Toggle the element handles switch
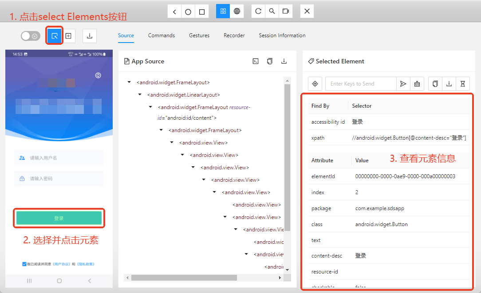Screen dimensions: 481x293 (x=30, y=36)
